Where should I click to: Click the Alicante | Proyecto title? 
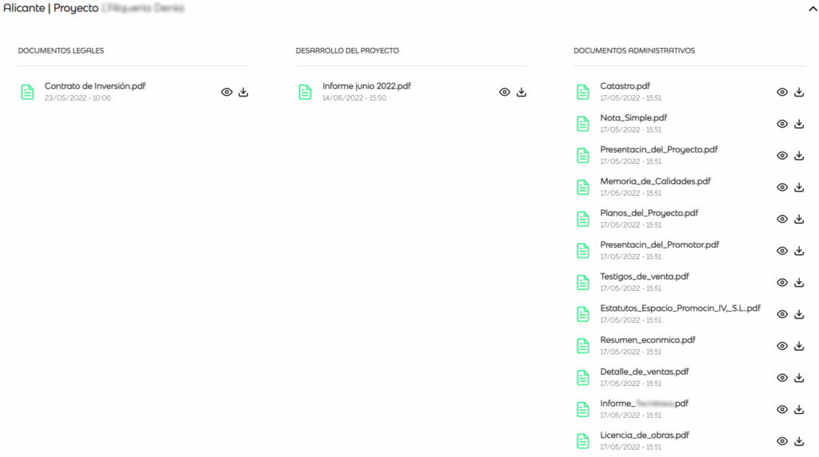tap(51, 8)
